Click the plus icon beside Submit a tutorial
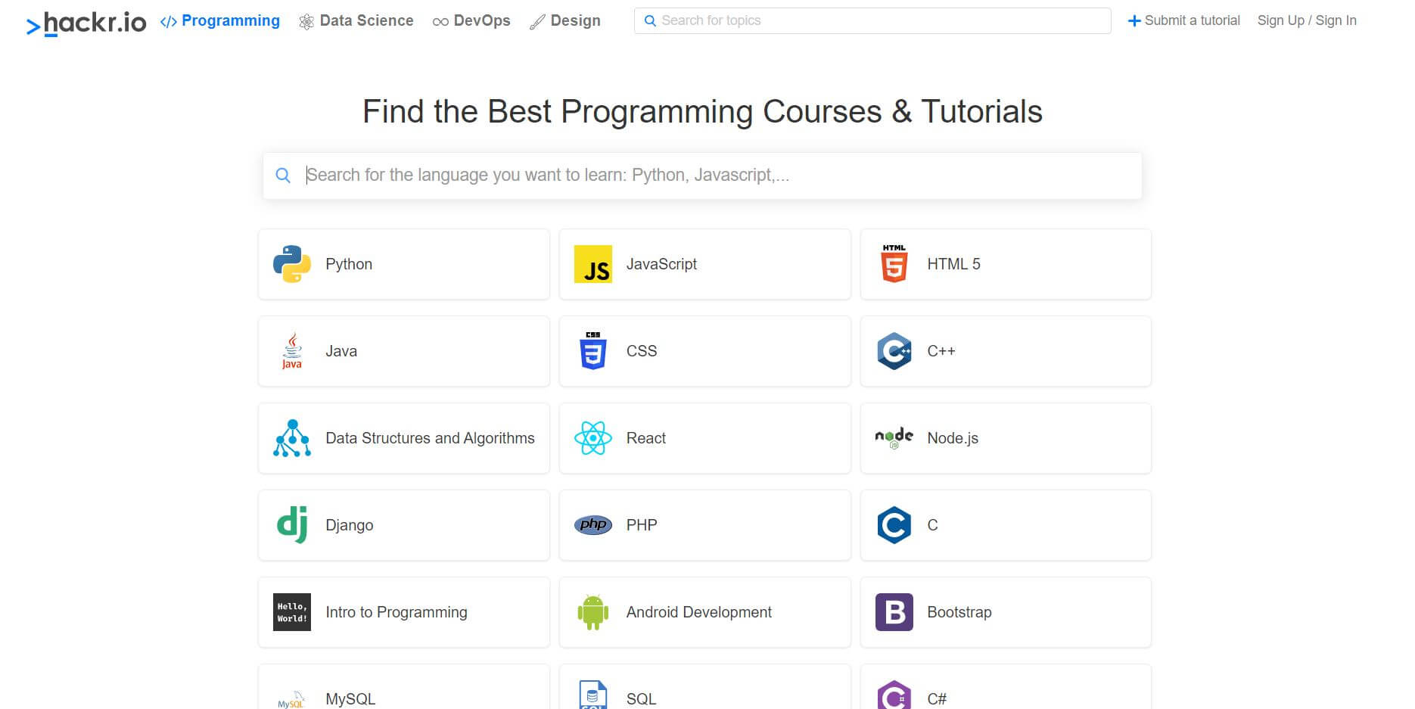Image resolution: width=1415 pixels, height=709 pixels. (x=1134, y=21)
